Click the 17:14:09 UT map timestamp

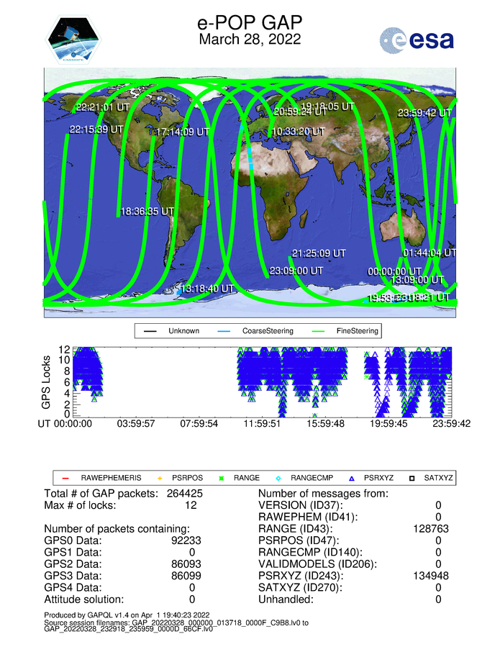pyautogui.click(x=182, y=132)
